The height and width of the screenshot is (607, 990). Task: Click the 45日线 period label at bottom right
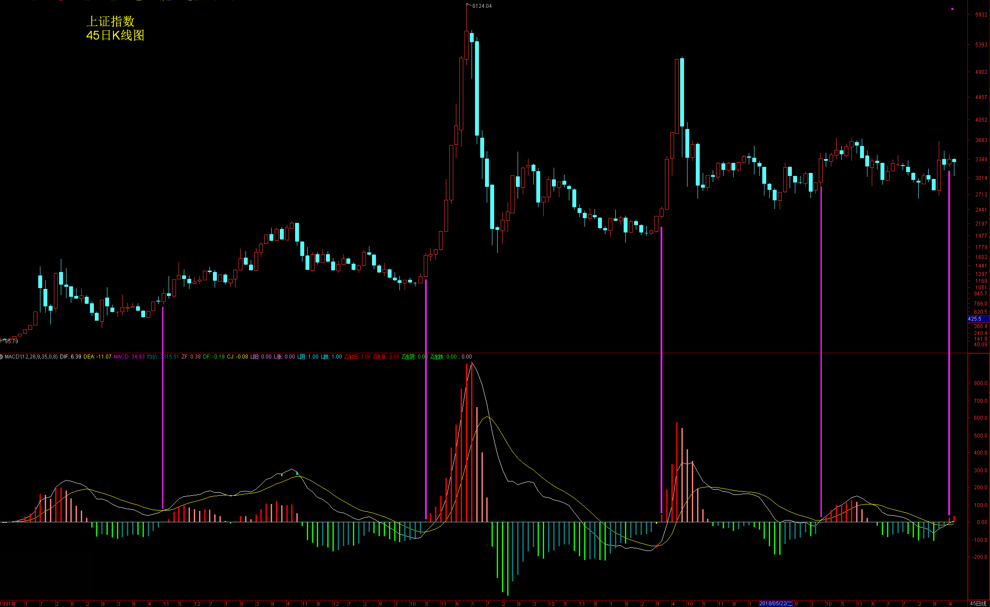pos(978,604)
